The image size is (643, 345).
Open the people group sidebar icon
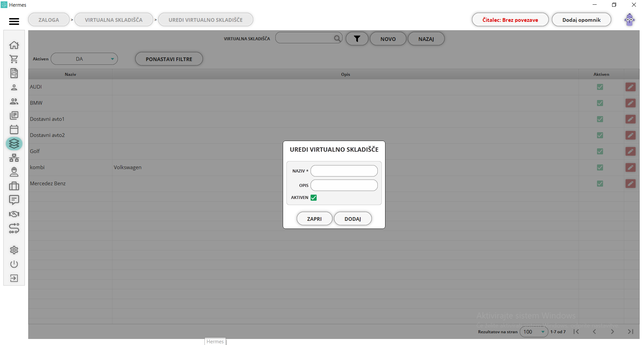pyautogui.click(x=14, y=101)
